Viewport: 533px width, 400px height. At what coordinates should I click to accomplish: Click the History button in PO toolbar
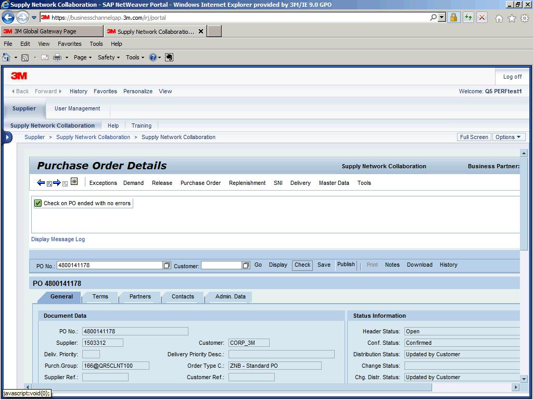click(448, 265)
